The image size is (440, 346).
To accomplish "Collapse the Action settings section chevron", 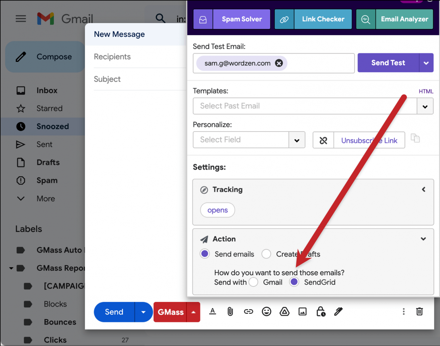I will [x=423, y=239].
